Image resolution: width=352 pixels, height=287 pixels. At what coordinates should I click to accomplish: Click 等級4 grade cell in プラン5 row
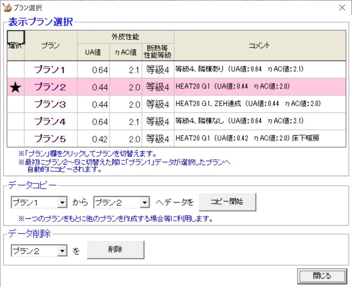(158, 139)
